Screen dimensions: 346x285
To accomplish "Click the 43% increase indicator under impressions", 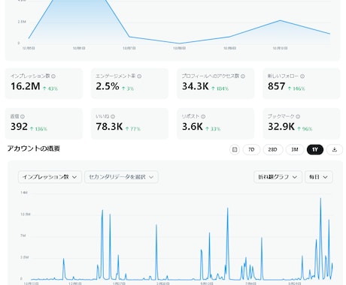I will [50, 88].
